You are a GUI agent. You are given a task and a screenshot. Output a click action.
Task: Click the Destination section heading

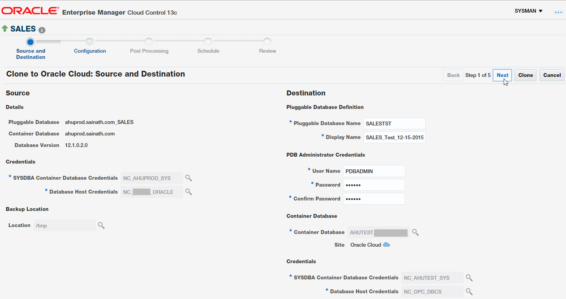[x=306, y=93]
